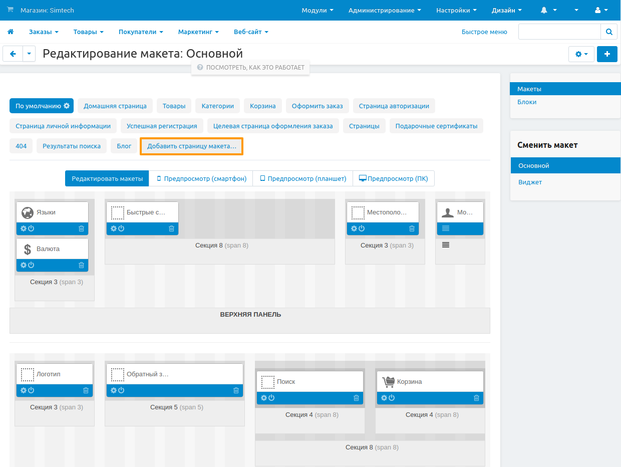The image size is (621, 467).
Task: Click the home icon in navigation bar
Action: pyautogui.click(x=10, y=32)
